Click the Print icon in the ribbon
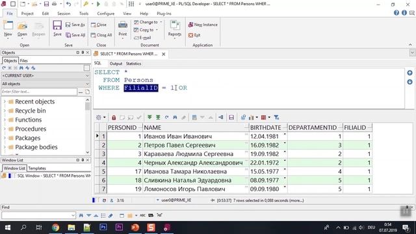This screenshot has width=416, height=234. point(123,25)
